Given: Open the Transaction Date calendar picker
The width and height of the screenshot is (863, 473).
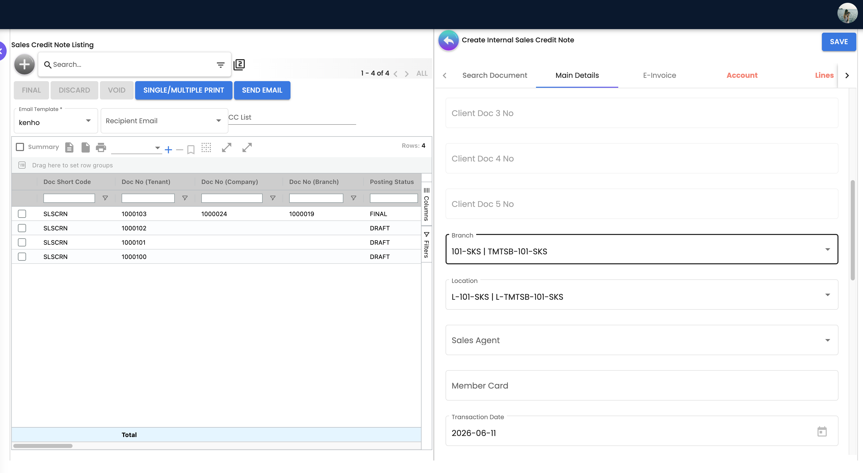Looking at the screenshot, I should (822, 431).
